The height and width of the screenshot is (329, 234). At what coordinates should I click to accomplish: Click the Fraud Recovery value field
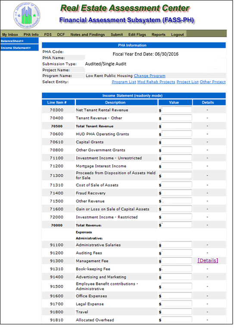tap(177, 193)
